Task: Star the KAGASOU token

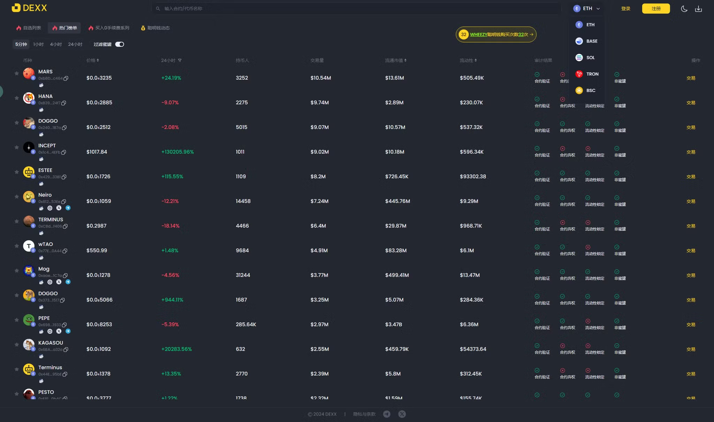Action: tap(16, 344)
